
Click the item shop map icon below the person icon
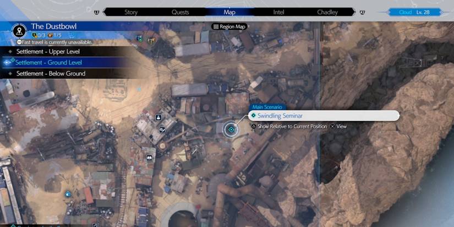click(x=162, y=130)
